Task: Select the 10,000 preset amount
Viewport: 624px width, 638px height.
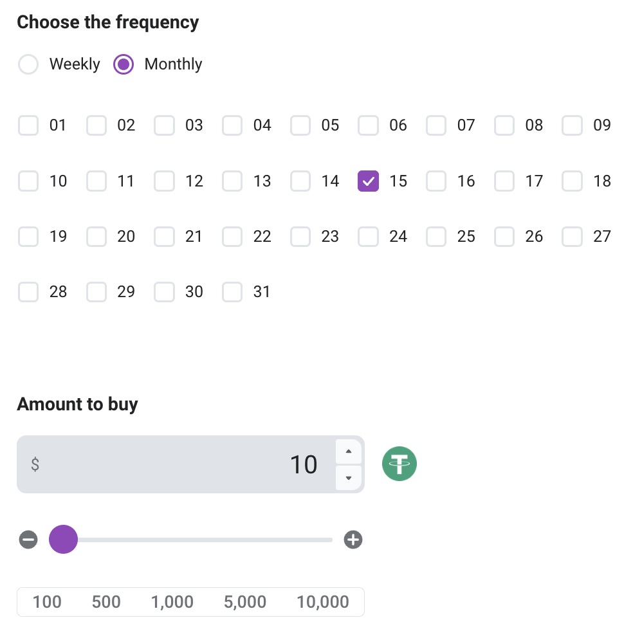Action: 323,602
